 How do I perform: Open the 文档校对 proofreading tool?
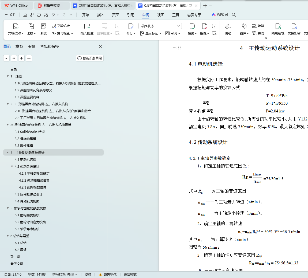click(16, 29)
